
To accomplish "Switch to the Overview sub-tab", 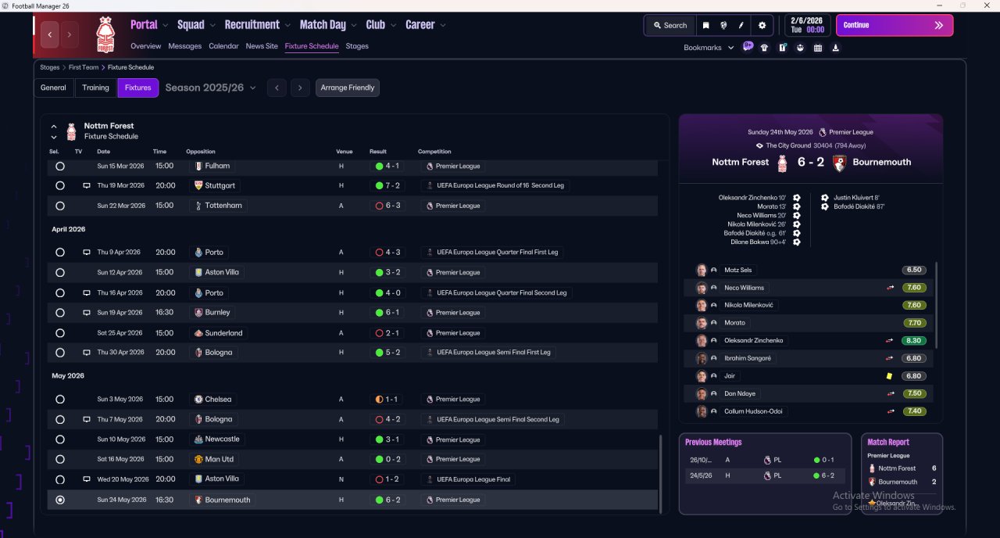I will click(x=145, y=46).
